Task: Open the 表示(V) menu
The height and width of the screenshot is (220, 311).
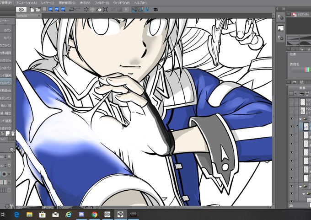Action: click(85, 3)
